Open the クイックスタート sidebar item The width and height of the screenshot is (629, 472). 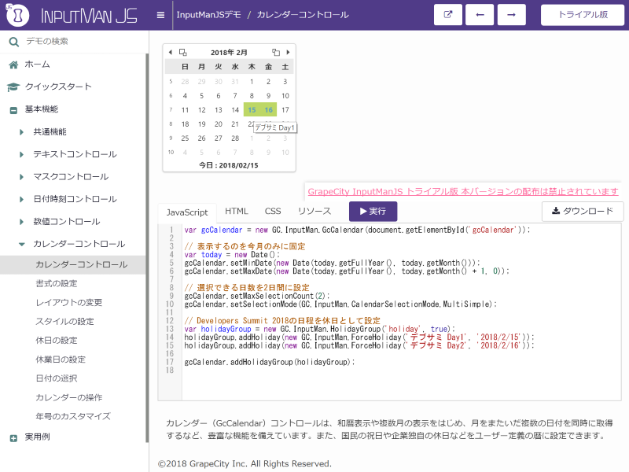coord(58,87)
